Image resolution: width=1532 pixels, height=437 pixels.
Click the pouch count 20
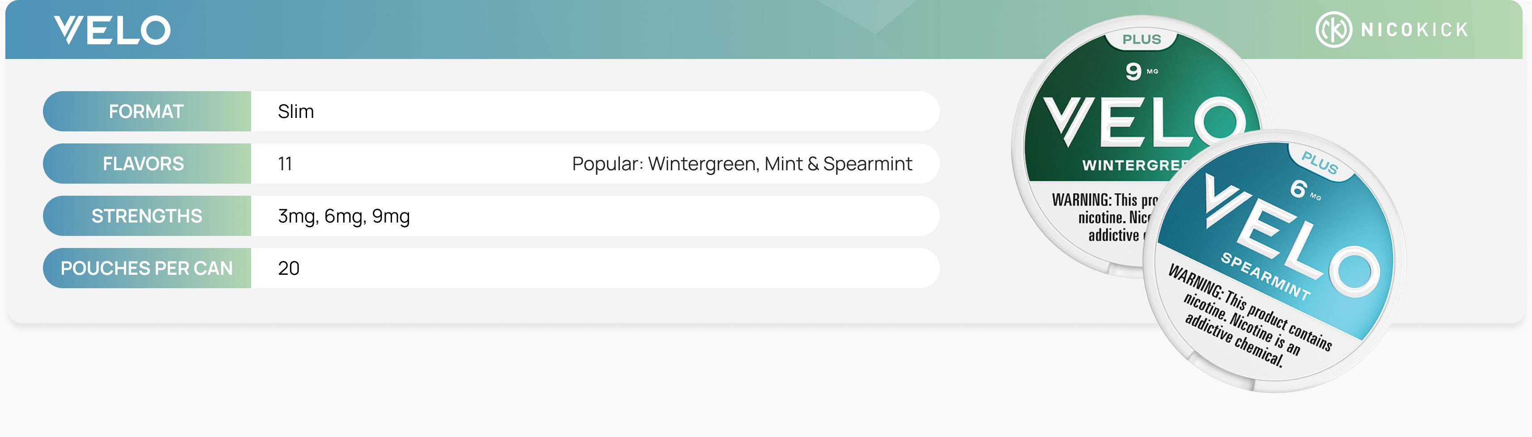(288, 269)
